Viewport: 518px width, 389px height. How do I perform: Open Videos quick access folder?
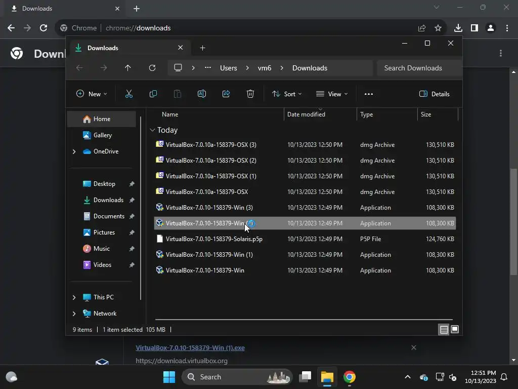pos(101,264)
